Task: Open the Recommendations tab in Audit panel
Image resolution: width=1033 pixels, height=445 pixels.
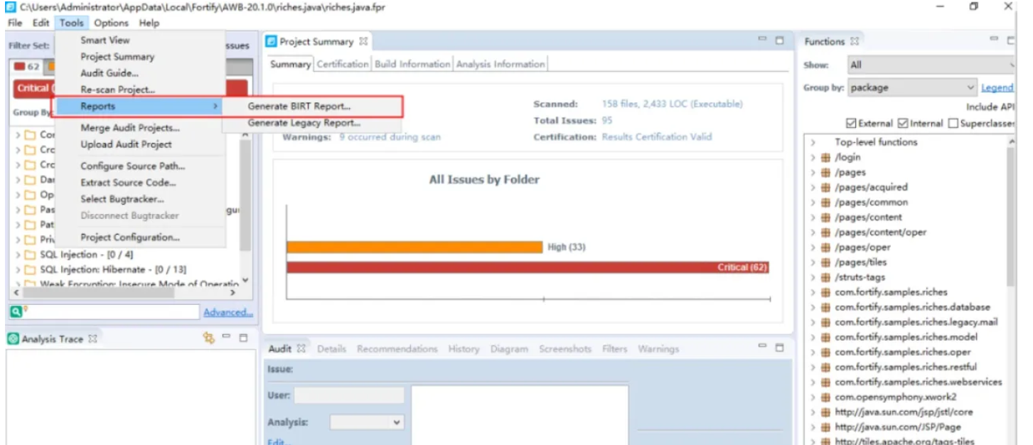Action: [x=397, y=349]
